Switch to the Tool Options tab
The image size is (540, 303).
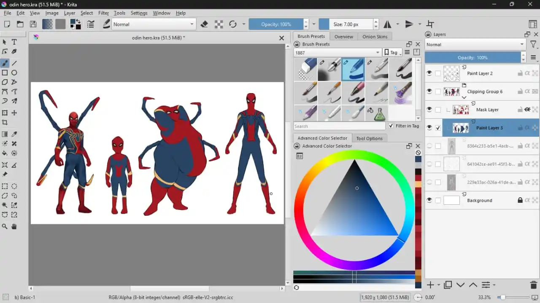tap(369, 138)
